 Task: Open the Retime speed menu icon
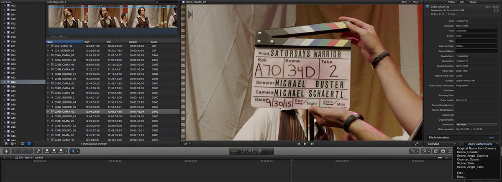click(x=426, y=151)
